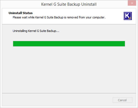The image size is (138, 108).
Task: Click the empty gray area below progress bar
Action: 69,70
